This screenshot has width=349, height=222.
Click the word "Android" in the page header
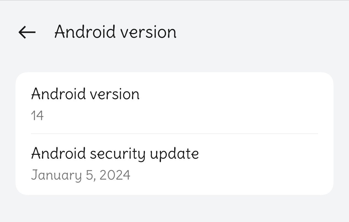85,32
